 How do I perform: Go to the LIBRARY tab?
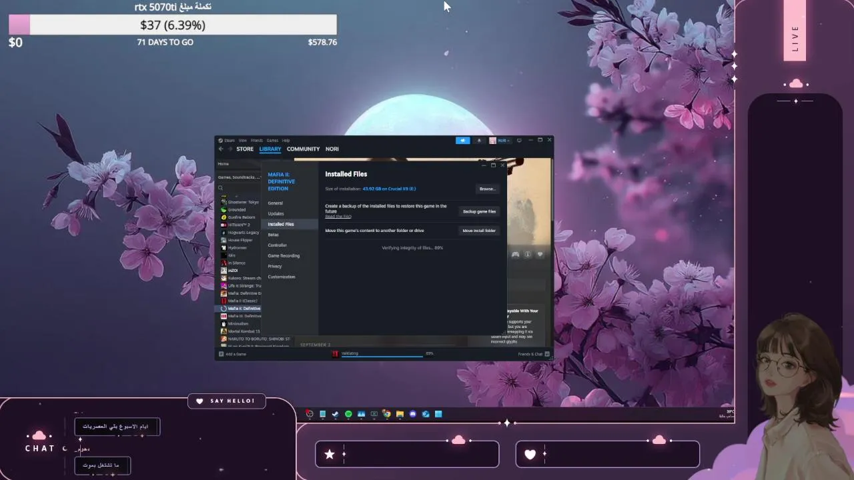(x=270, y=149)
